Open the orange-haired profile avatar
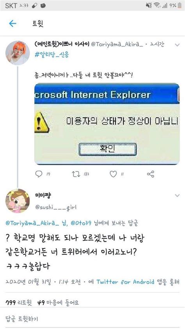Screen dimensions: 185x330 point(18,53)
